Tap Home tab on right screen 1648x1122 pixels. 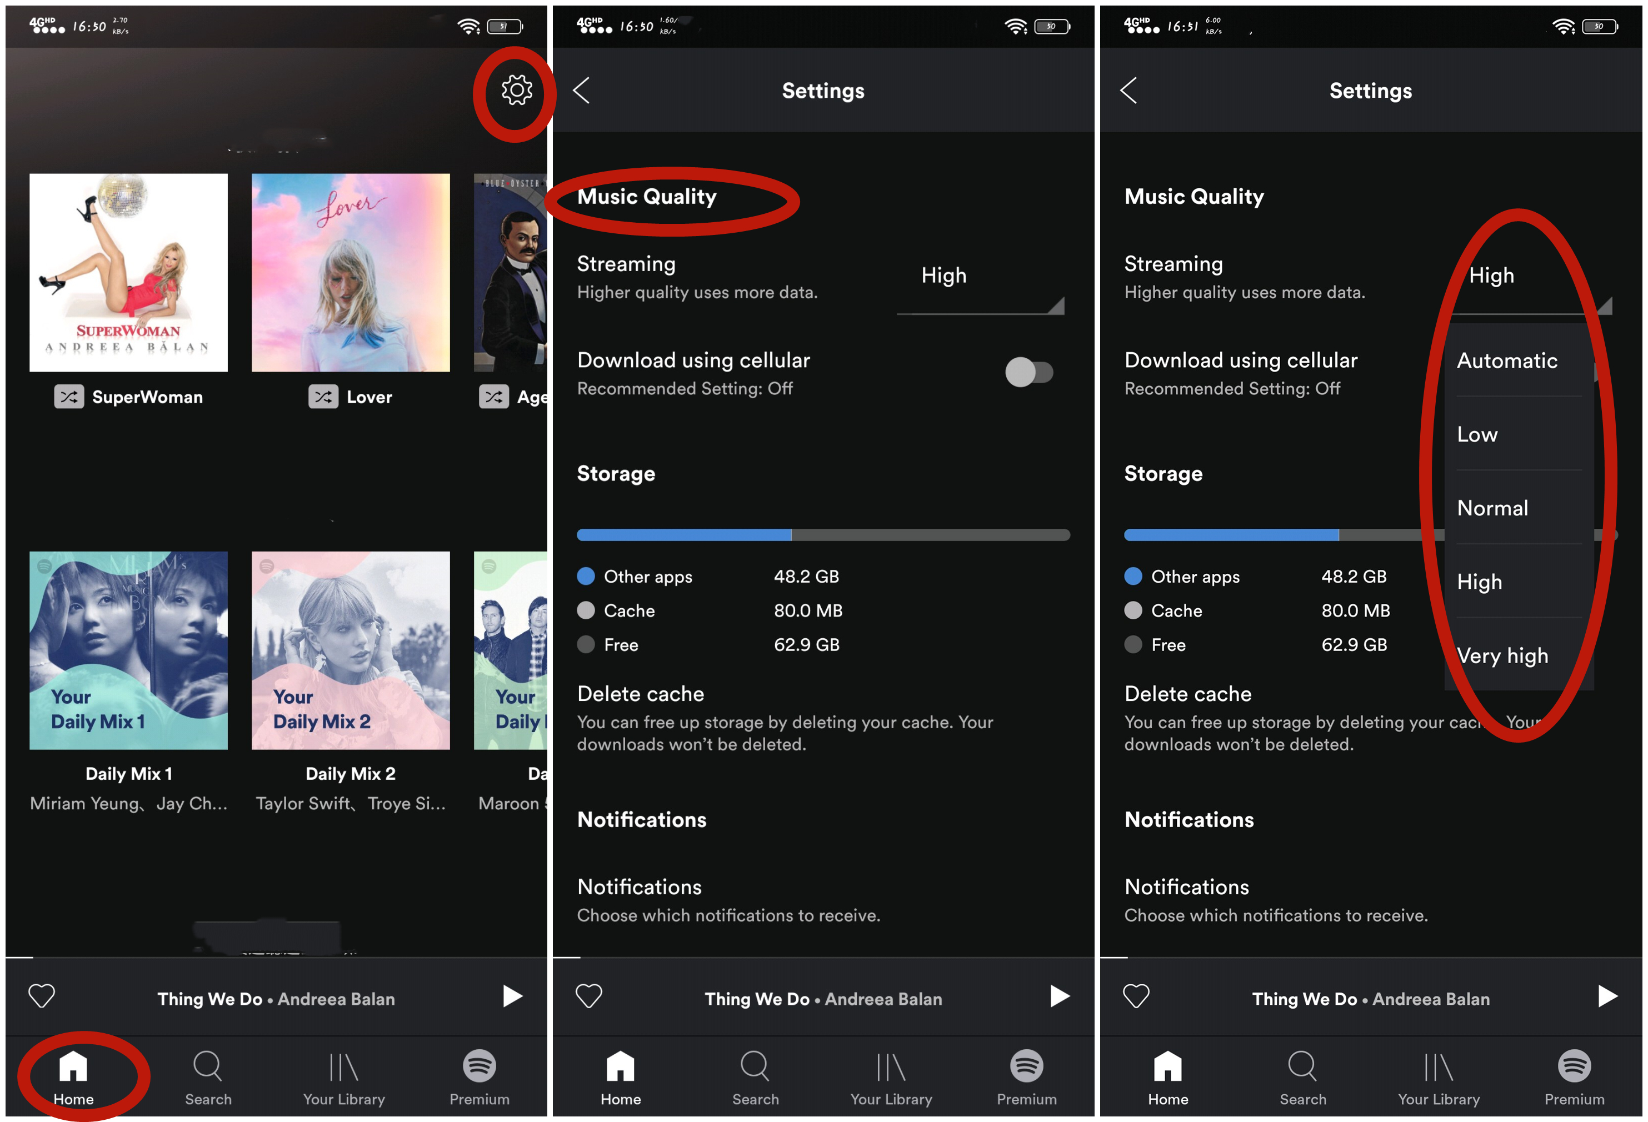click(x=1168, y=1078)
